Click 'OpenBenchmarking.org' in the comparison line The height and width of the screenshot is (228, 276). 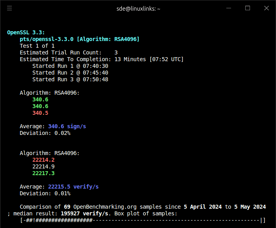coord(105,207)
